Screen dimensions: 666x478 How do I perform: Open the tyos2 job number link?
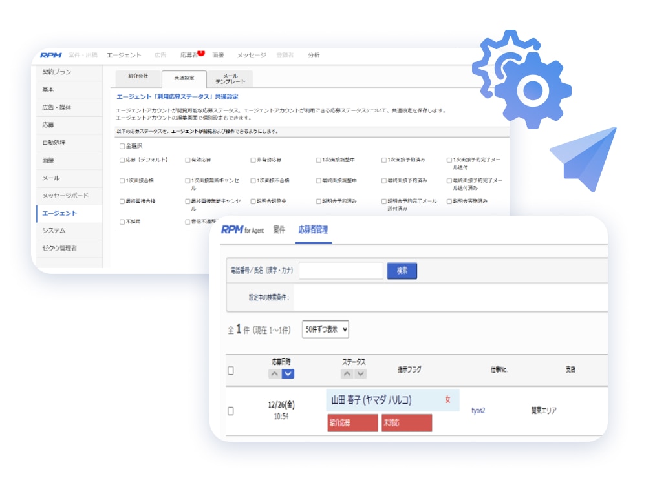[478, 411]
